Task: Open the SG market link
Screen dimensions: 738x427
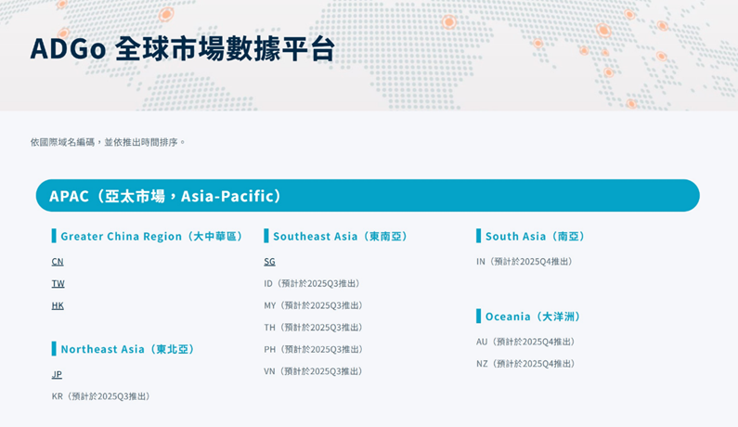Action: (269, 261)
